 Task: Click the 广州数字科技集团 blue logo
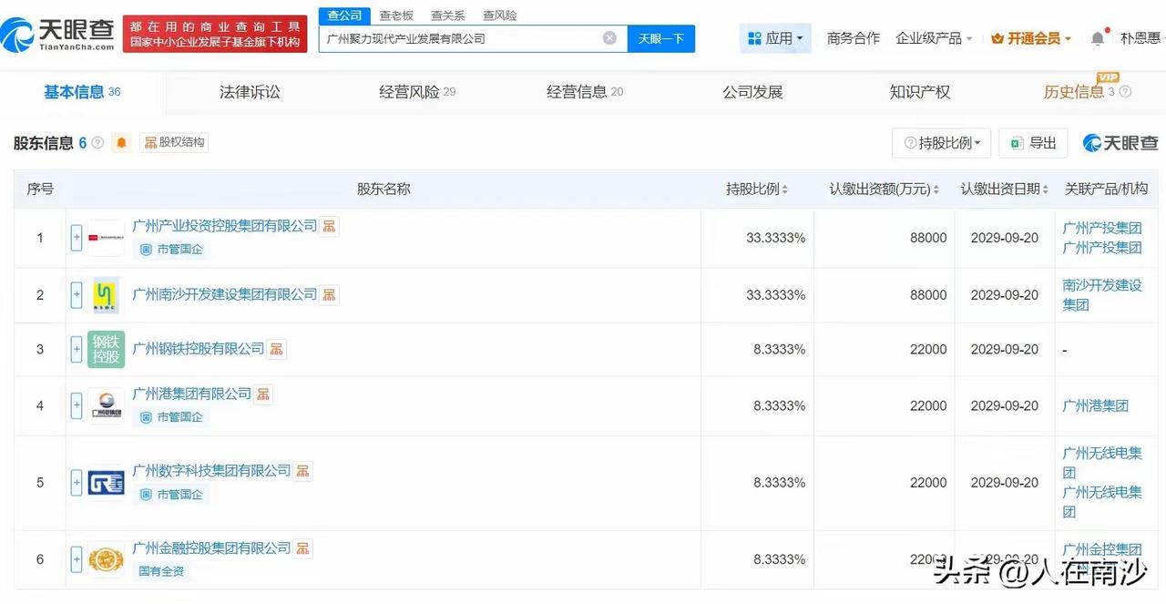(106, 483)
